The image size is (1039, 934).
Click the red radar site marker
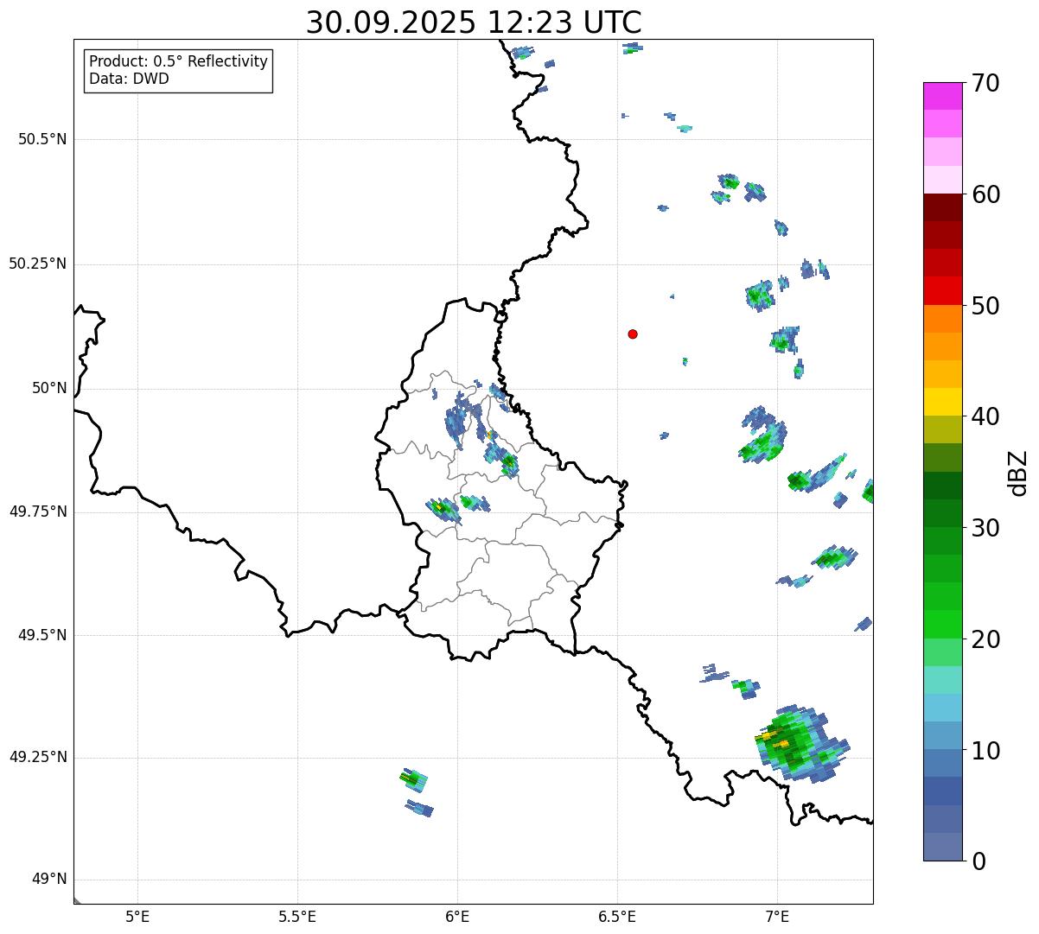[633, 334]
